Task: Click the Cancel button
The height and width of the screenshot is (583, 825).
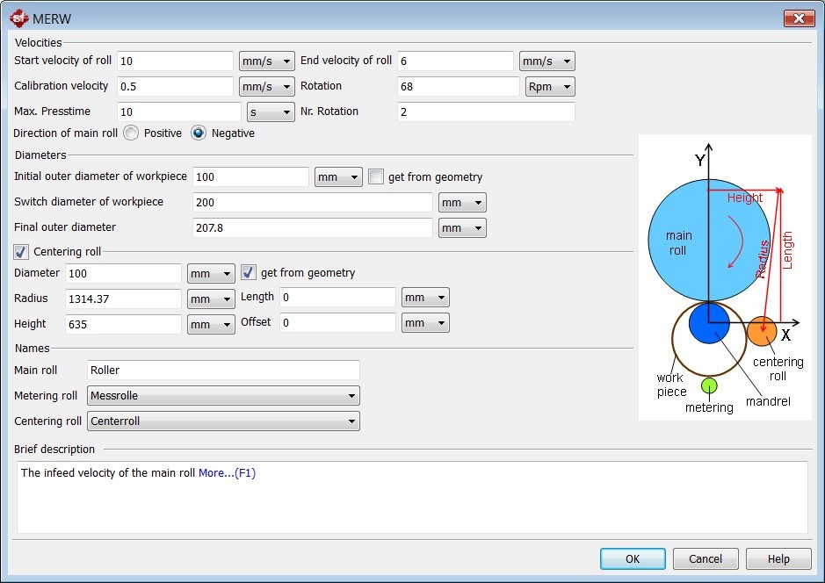Action: 706,558
